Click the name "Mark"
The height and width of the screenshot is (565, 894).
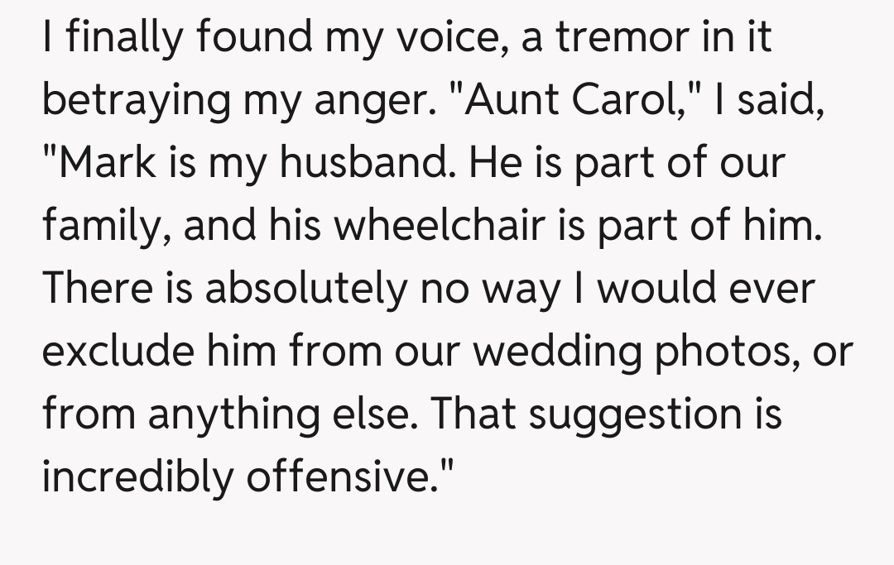click(100, 164)
